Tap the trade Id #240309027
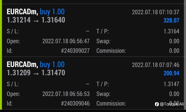Screen dimensions: 186x112 tap(75, 51)
